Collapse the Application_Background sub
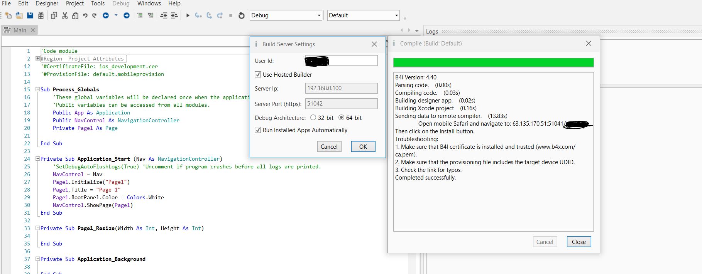The height and width of the screenshot is (274, 702). pyautogui.click(x=37, y=259)
